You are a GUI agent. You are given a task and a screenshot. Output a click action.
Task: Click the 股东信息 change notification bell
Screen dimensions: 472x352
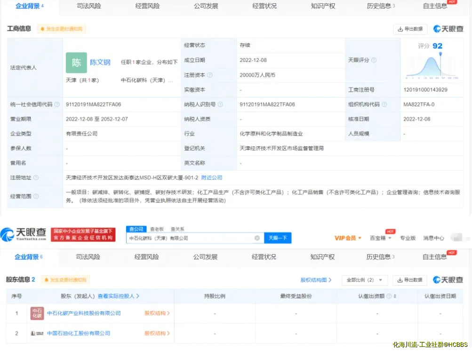click(x=65, y=280)
